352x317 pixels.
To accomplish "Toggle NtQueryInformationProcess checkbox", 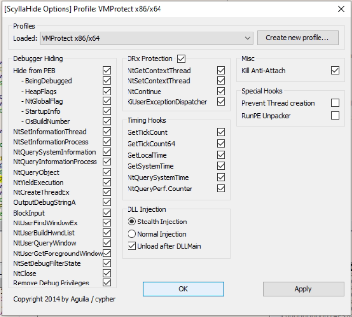I will tap(107, 161).
